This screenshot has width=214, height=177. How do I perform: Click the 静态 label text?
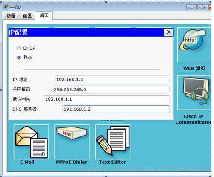pos(28,57)
